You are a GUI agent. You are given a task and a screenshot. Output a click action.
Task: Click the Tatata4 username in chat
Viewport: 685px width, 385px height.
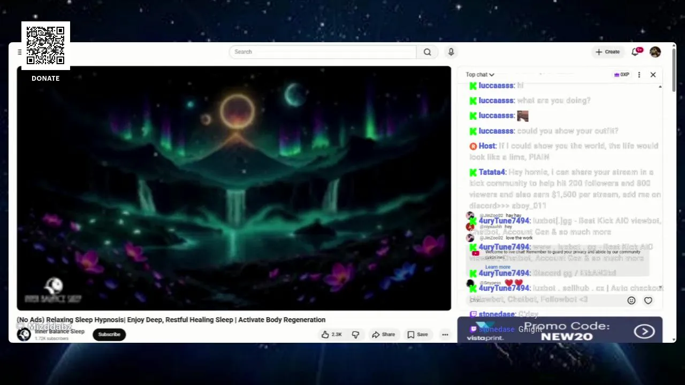click(x=492, y=172)
